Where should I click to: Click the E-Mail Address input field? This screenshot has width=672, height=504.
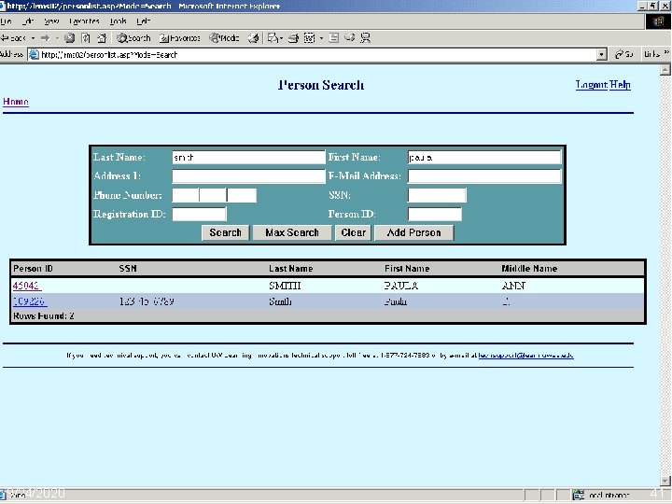[x=484, y=176]
